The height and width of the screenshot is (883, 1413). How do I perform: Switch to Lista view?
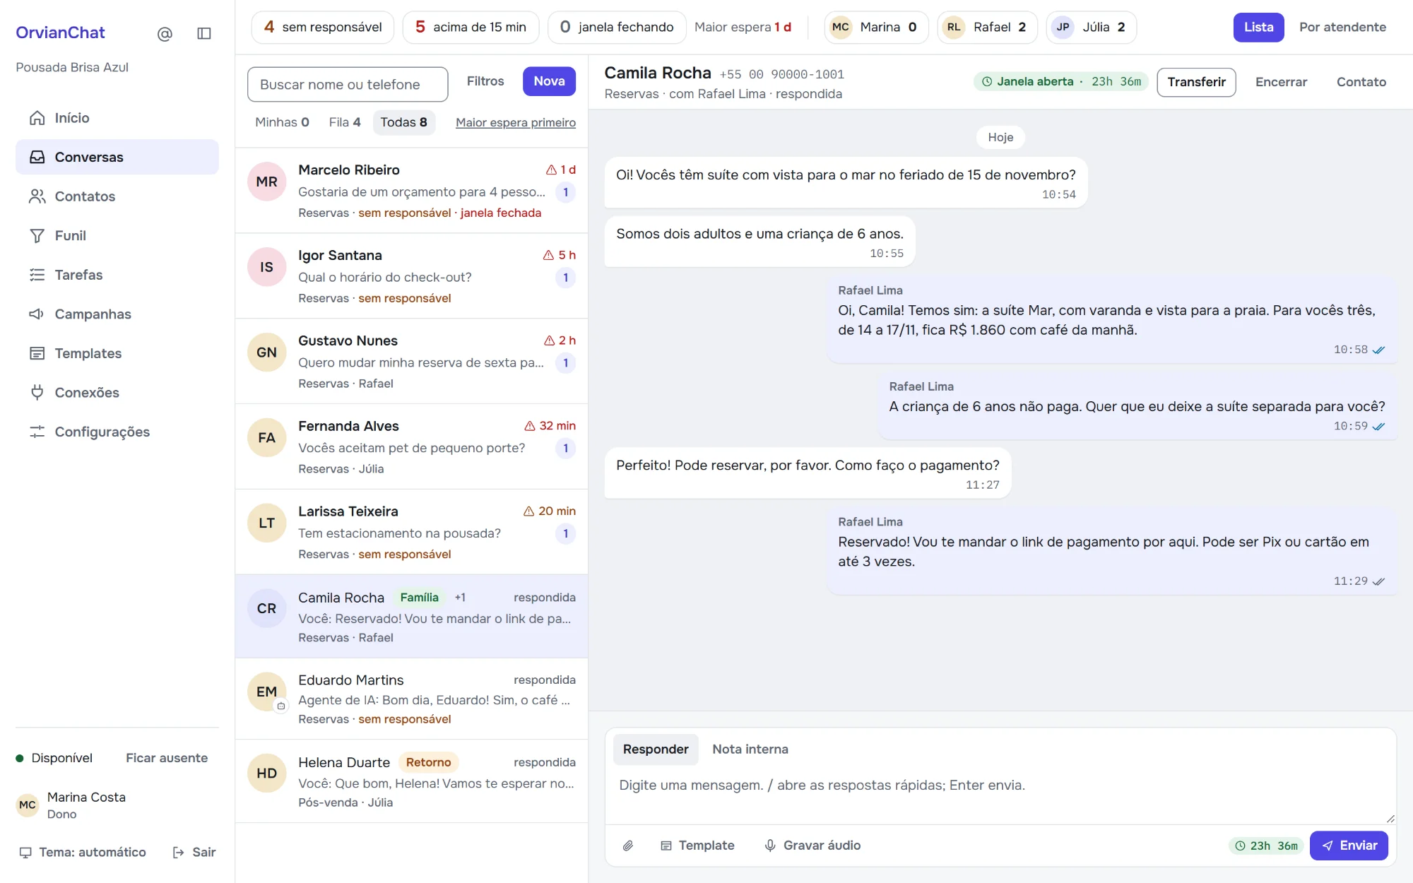point(1258,27)
